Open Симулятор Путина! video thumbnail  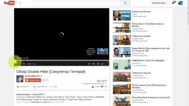click(x=122, y=15)
